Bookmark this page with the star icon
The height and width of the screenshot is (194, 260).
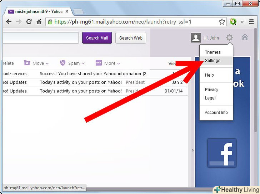click(222, 22)
